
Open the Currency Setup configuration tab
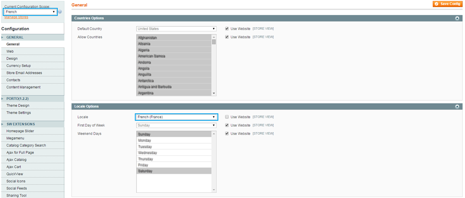[x=18, y=66]
